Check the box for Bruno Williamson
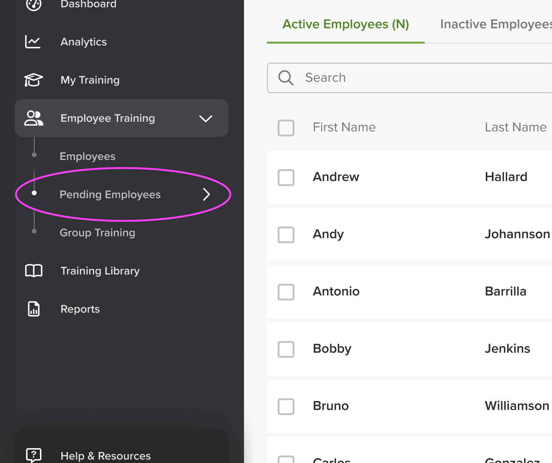552x463 pixels. coord(286,406)
